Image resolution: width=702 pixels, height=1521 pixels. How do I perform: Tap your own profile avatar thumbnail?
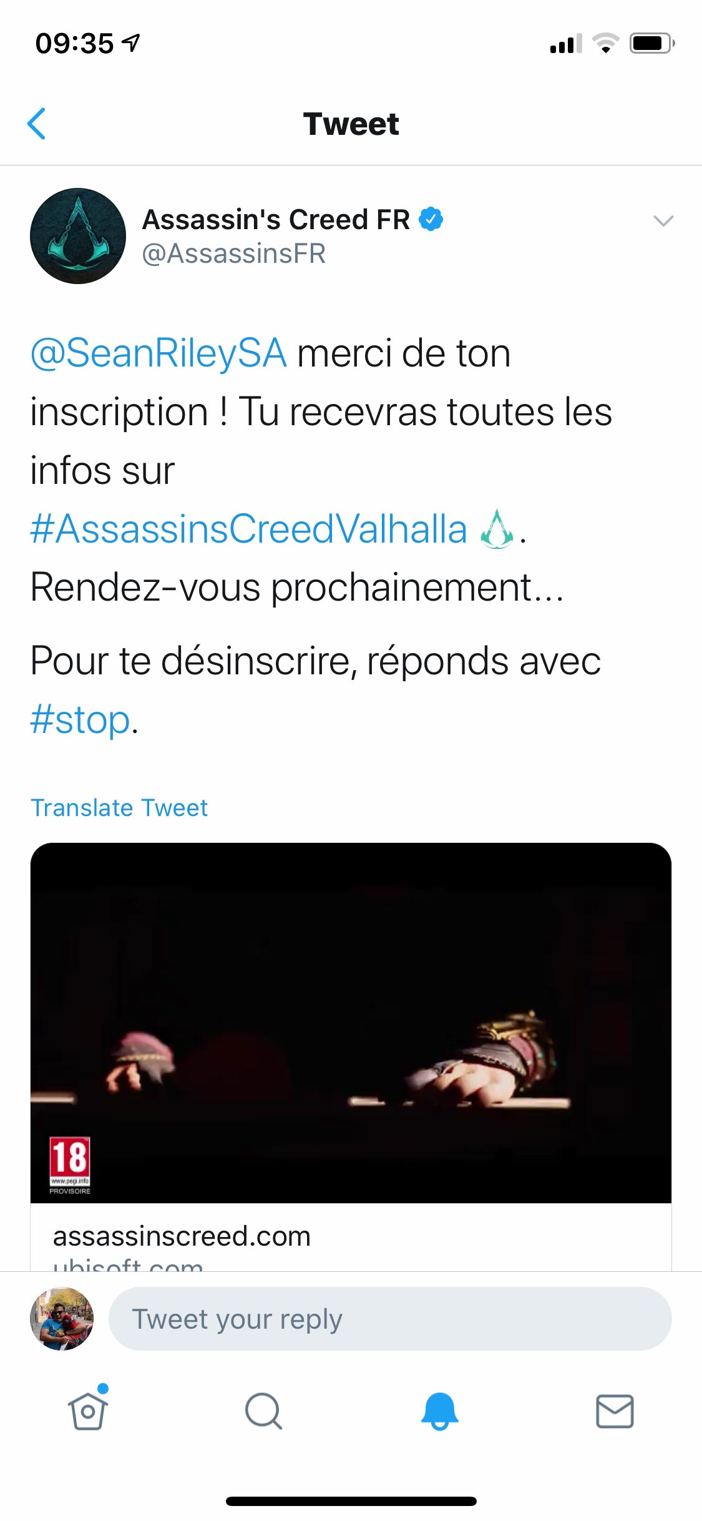pyautogui.click(x=62, y=1319)
